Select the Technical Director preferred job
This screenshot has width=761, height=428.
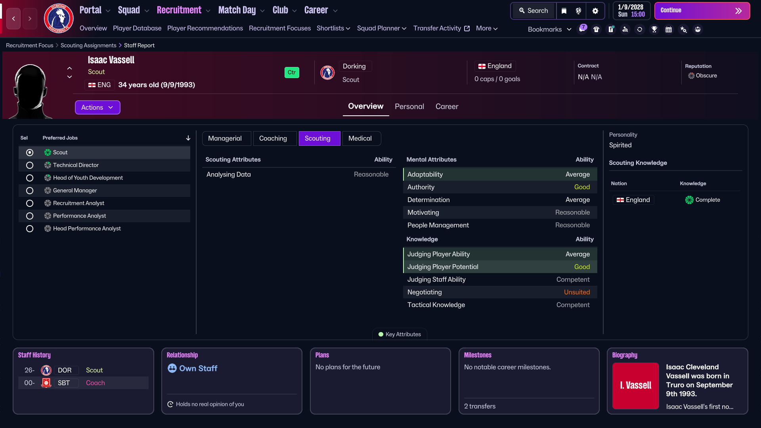(30, 165)
